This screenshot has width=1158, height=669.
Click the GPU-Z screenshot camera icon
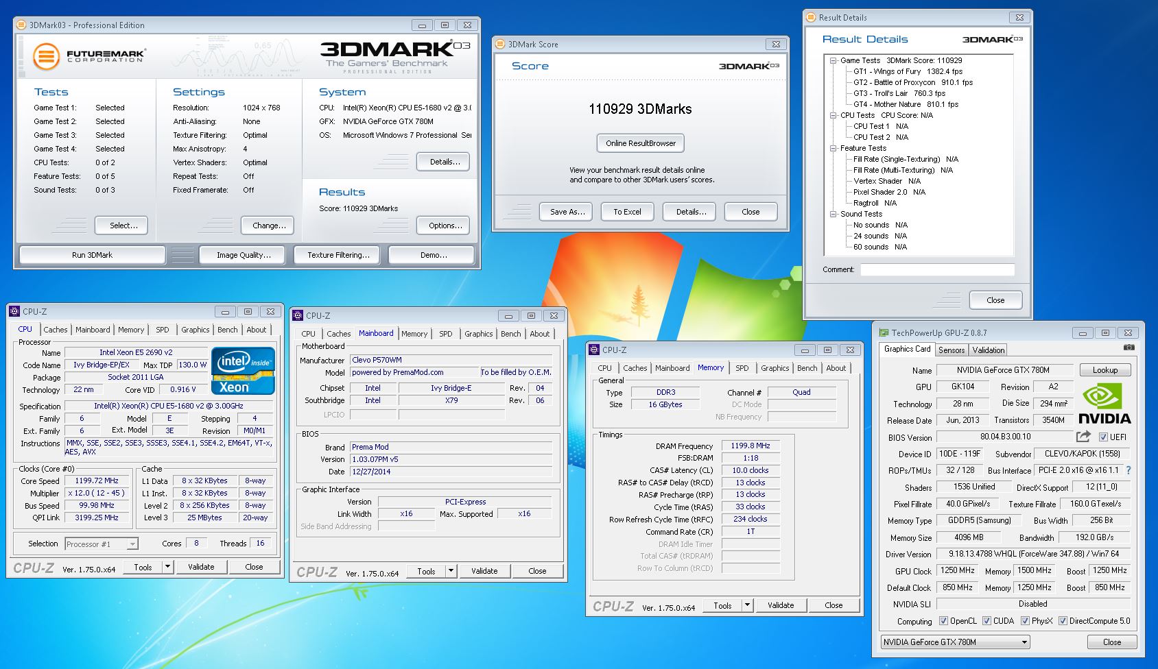coord(1129,348)
